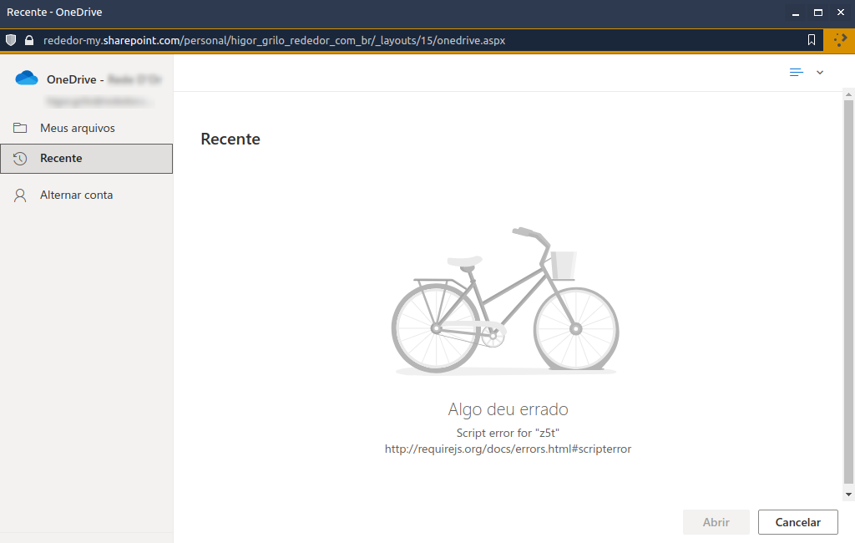This screenshot has width=855, height=543.
Task: Maximize the OneDrive window
Action: 818,13
